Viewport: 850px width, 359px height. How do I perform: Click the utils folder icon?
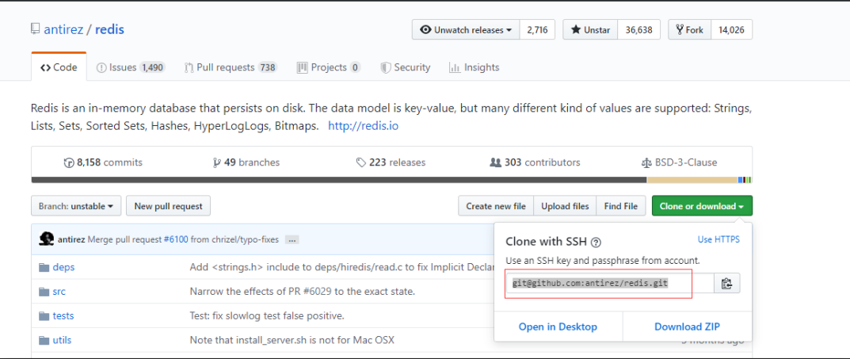point(44,341)
